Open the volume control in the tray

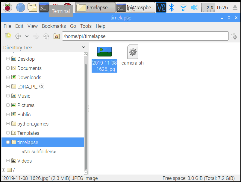[194, 7]
